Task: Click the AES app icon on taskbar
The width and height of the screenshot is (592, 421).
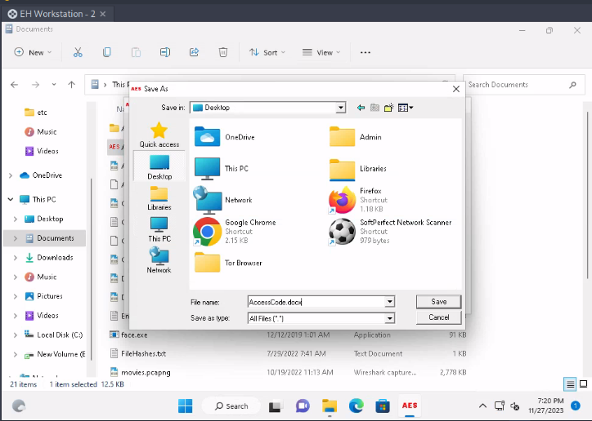Action: 410,405
